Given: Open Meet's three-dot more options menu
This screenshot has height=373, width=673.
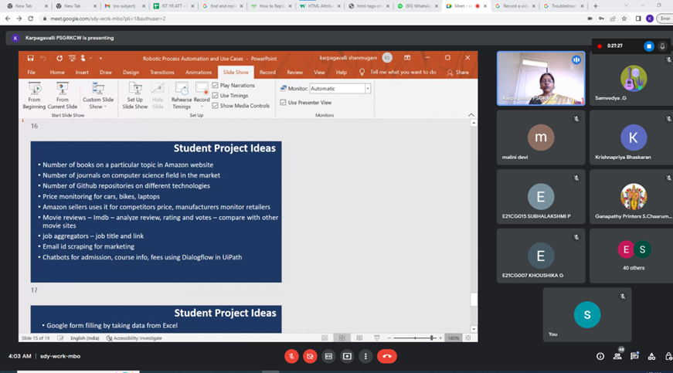Looking at the screenshot, I should [x=365, y=356].
